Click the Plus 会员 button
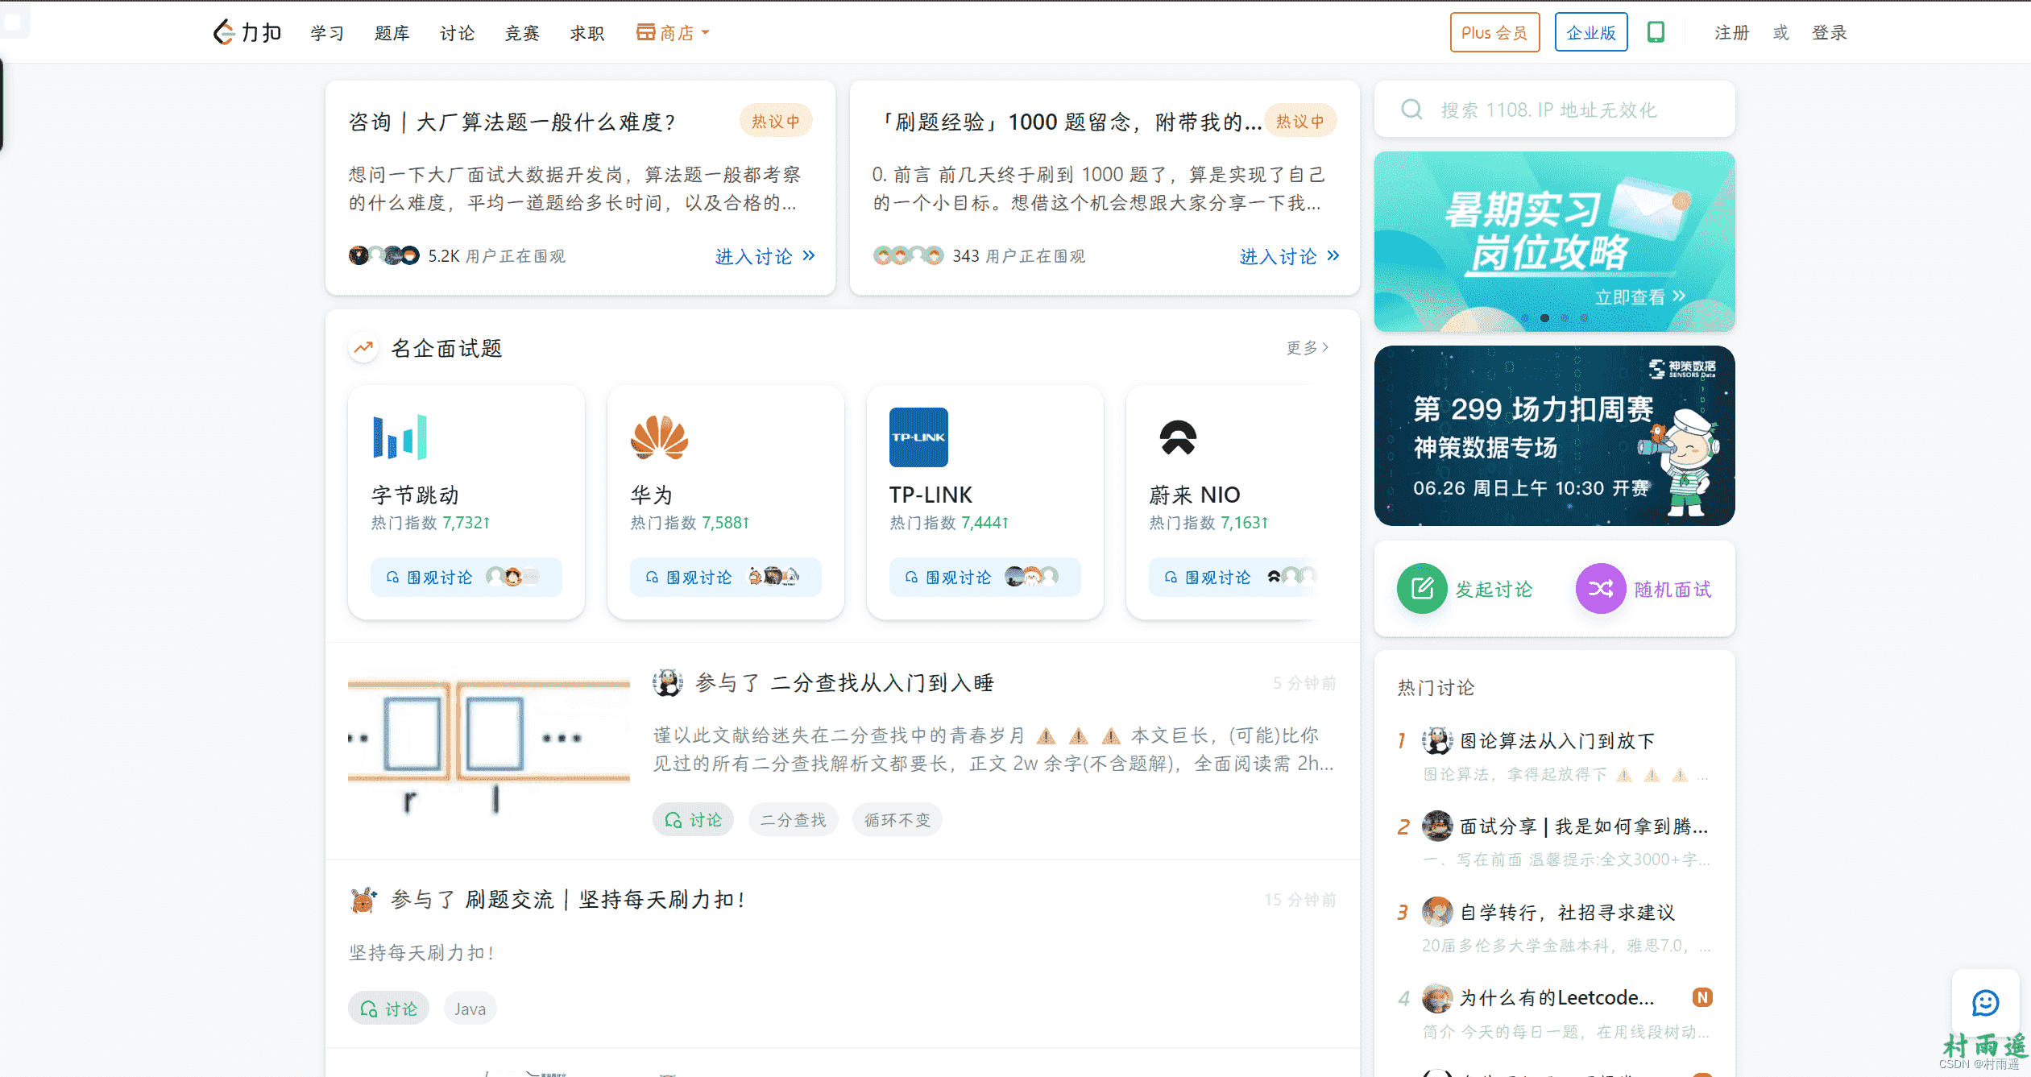Viewport: 2031px width, 1077px height. 1494,33
